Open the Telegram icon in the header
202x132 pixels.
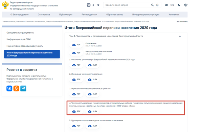(98, 5)
